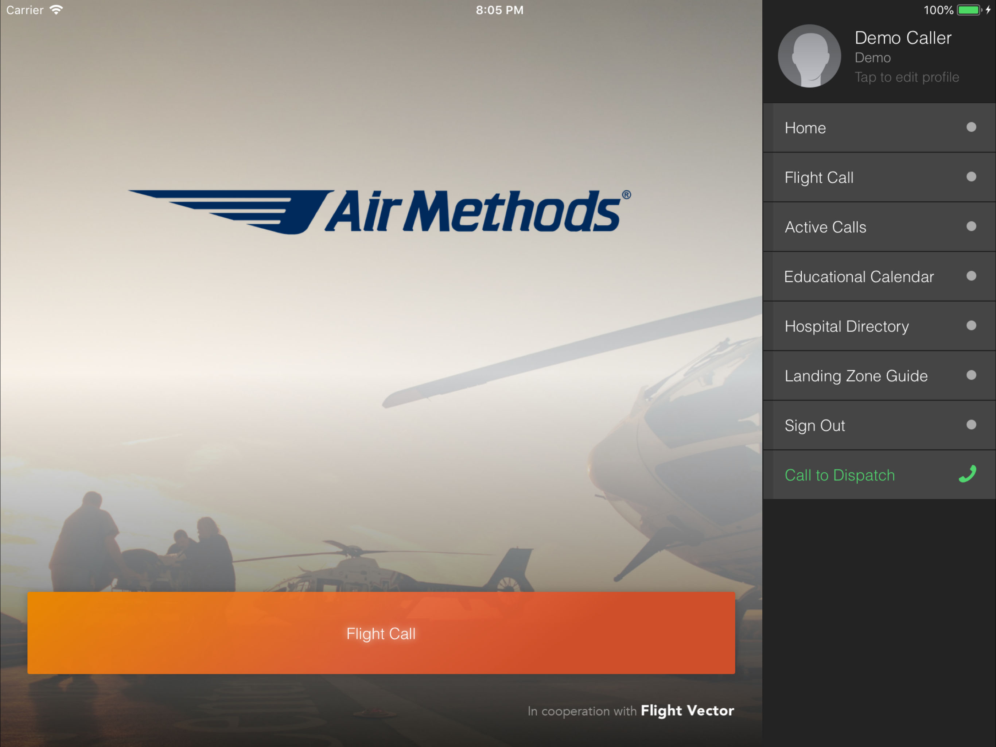Click the dot beside Sign Out
This screenshot has height=747, width=996.
click(971, 425)
